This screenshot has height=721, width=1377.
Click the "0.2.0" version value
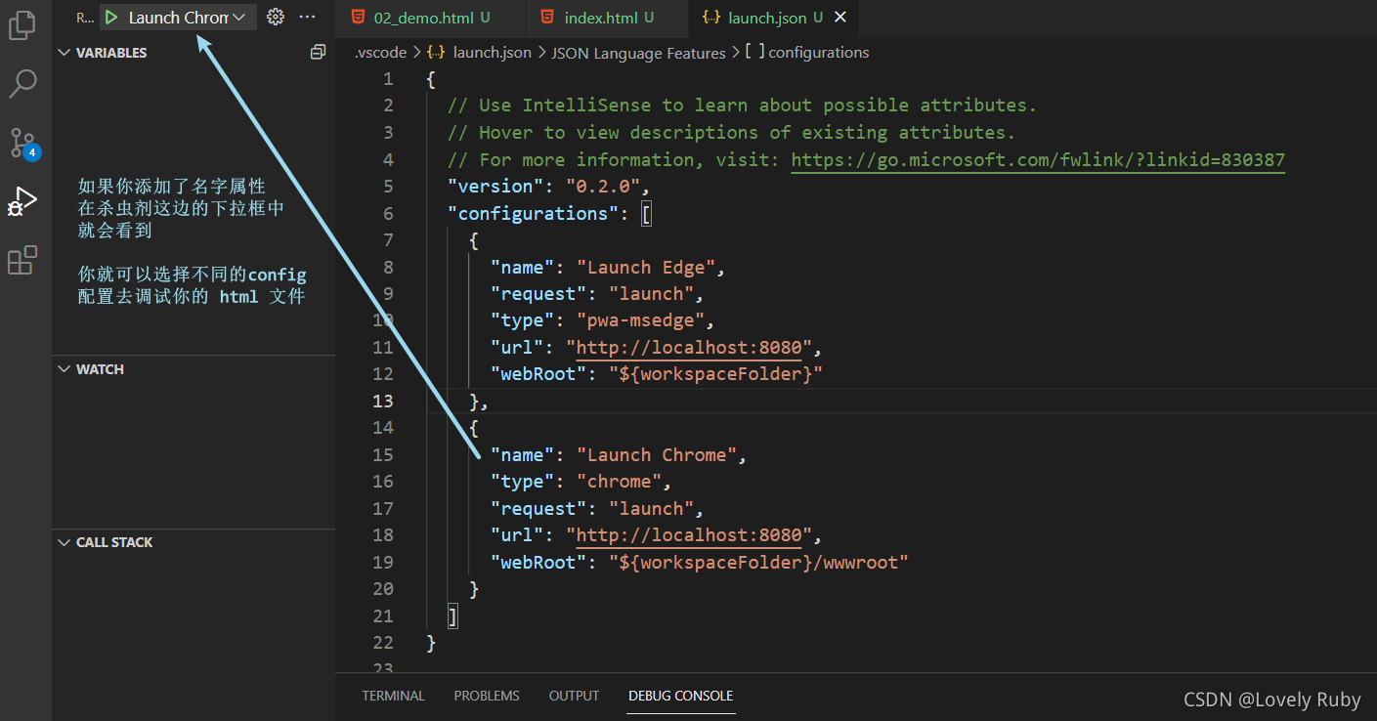603,186
